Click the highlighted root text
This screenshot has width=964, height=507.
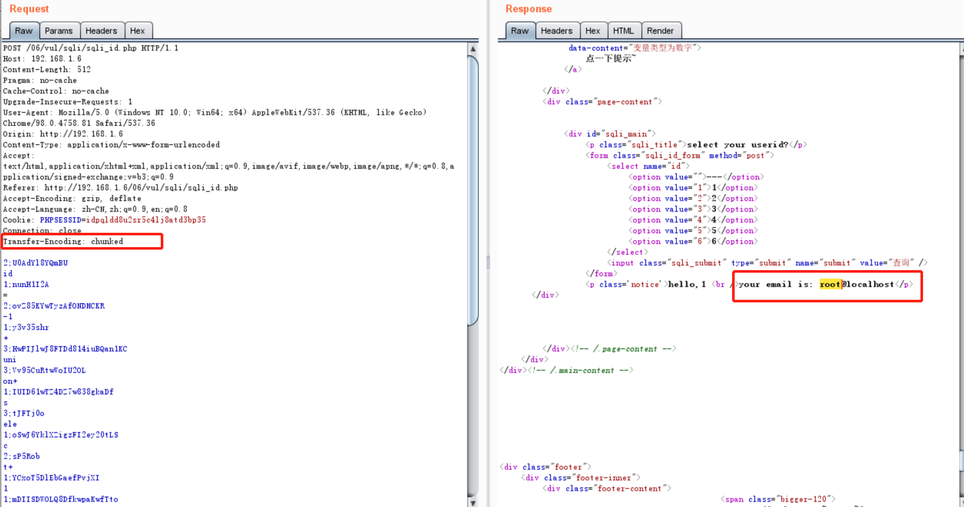[830, 284]
